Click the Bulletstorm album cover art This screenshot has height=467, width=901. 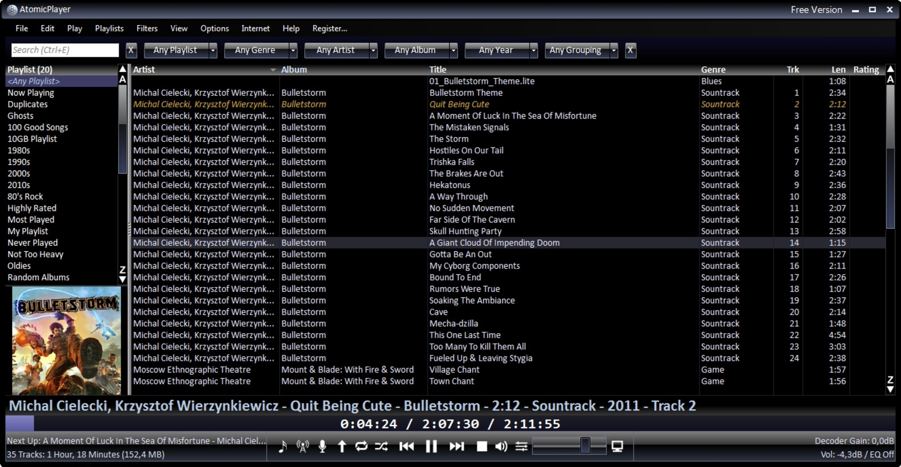(x=67, y=340)
